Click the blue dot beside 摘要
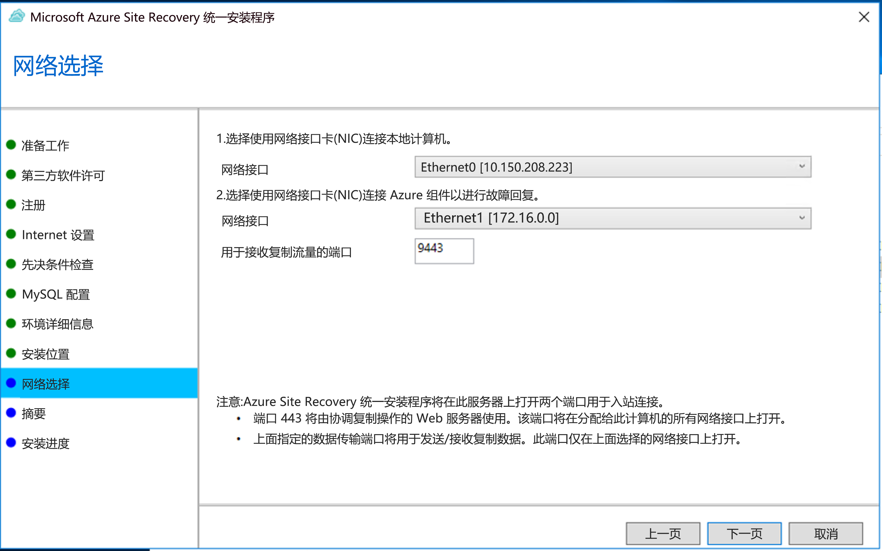The image size is (882, 551). [x=11, y=413]
